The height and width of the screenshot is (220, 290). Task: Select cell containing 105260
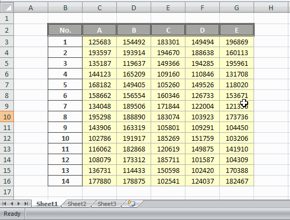(168, 85)
